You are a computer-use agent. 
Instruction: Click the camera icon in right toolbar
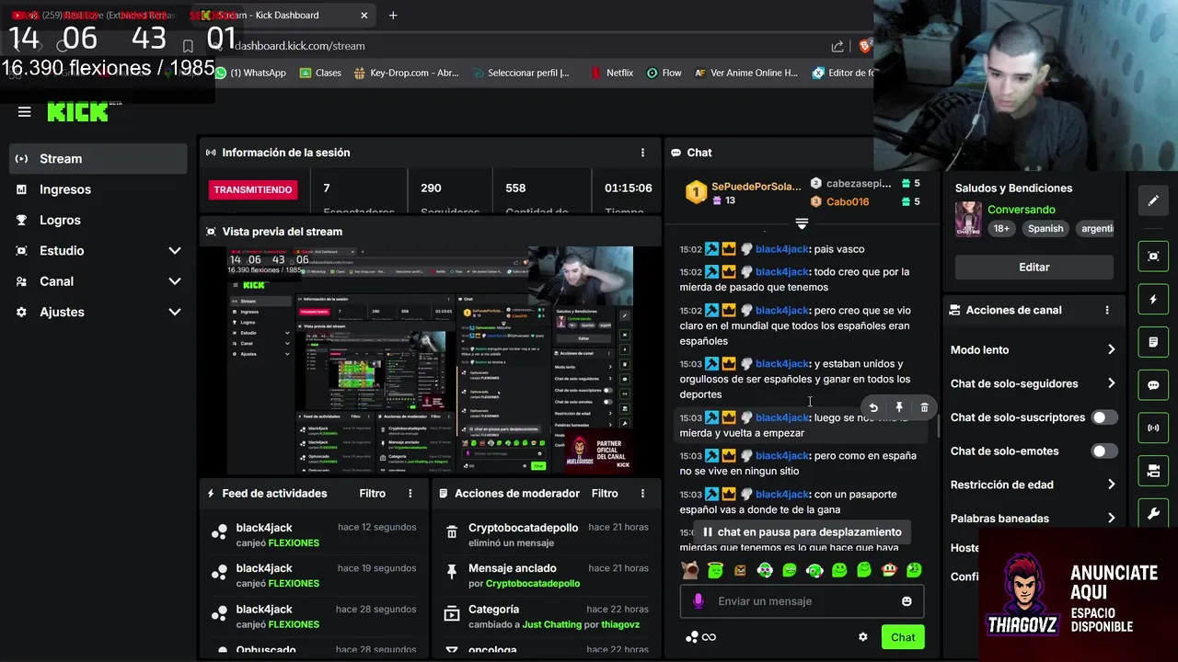click(1153, 471)
